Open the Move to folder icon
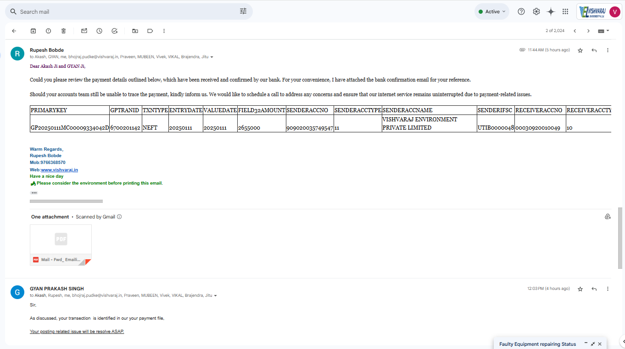This screenshot has width=625, height=349. [x=135, y=31]
